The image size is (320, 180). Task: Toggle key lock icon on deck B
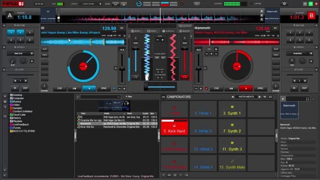click(x=216, y=49)
